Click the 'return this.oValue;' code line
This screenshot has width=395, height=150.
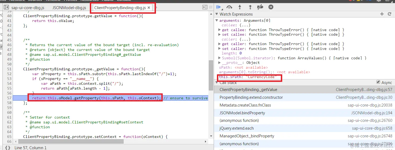click(53, 21)
